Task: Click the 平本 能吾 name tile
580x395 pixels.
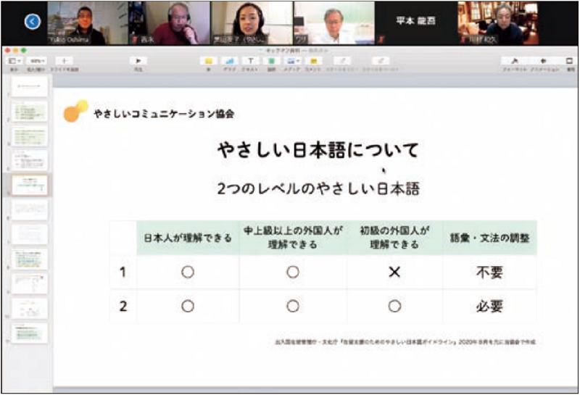Action: point(415,23)
